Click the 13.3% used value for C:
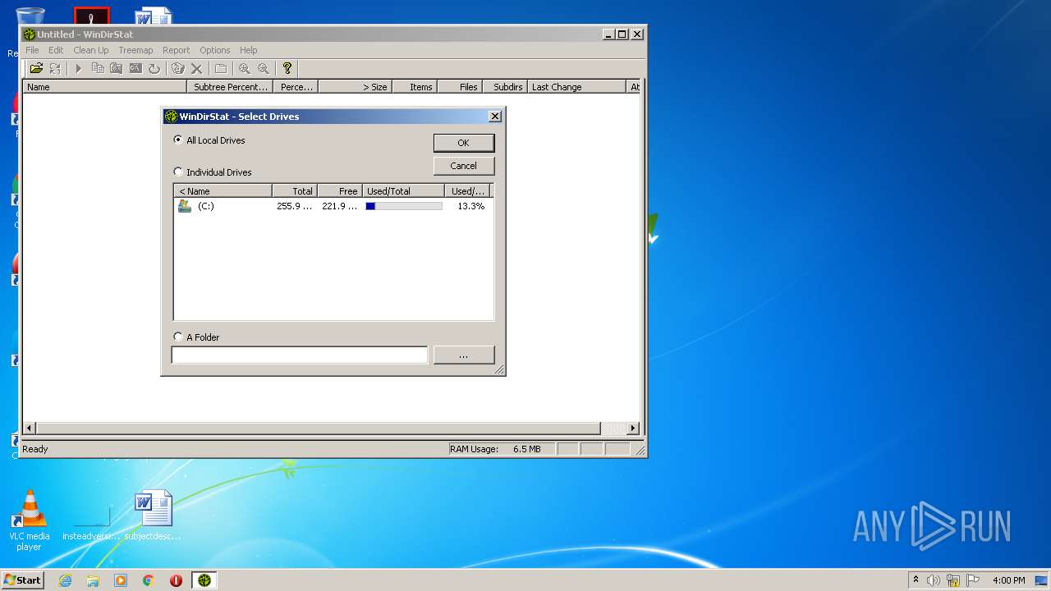 click(x=471, y=206)
